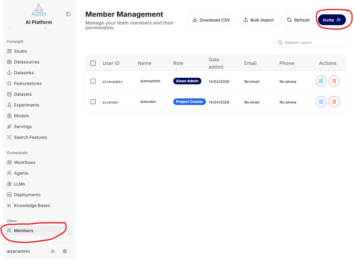The height and width of the screenshot is (259, 354).
Task: Click the edit icon for aizendev
Action: tap(321, 102)
